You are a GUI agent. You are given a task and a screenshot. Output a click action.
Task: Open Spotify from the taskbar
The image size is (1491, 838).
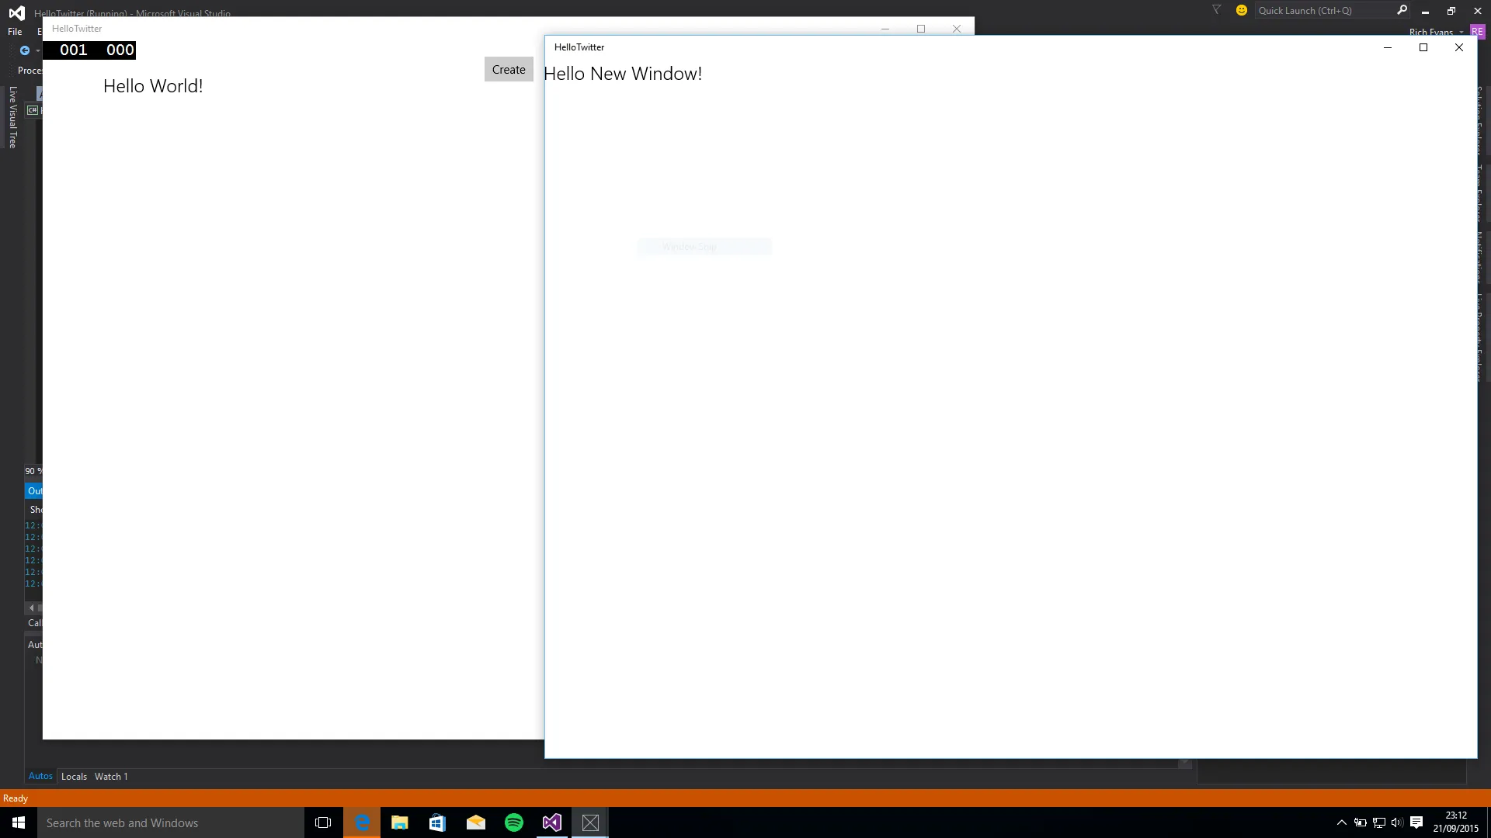coord(514,822)
